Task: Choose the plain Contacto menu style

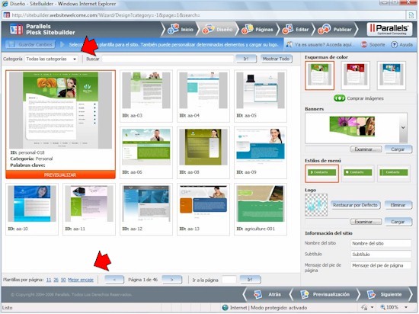Action: tap(394, 173)
